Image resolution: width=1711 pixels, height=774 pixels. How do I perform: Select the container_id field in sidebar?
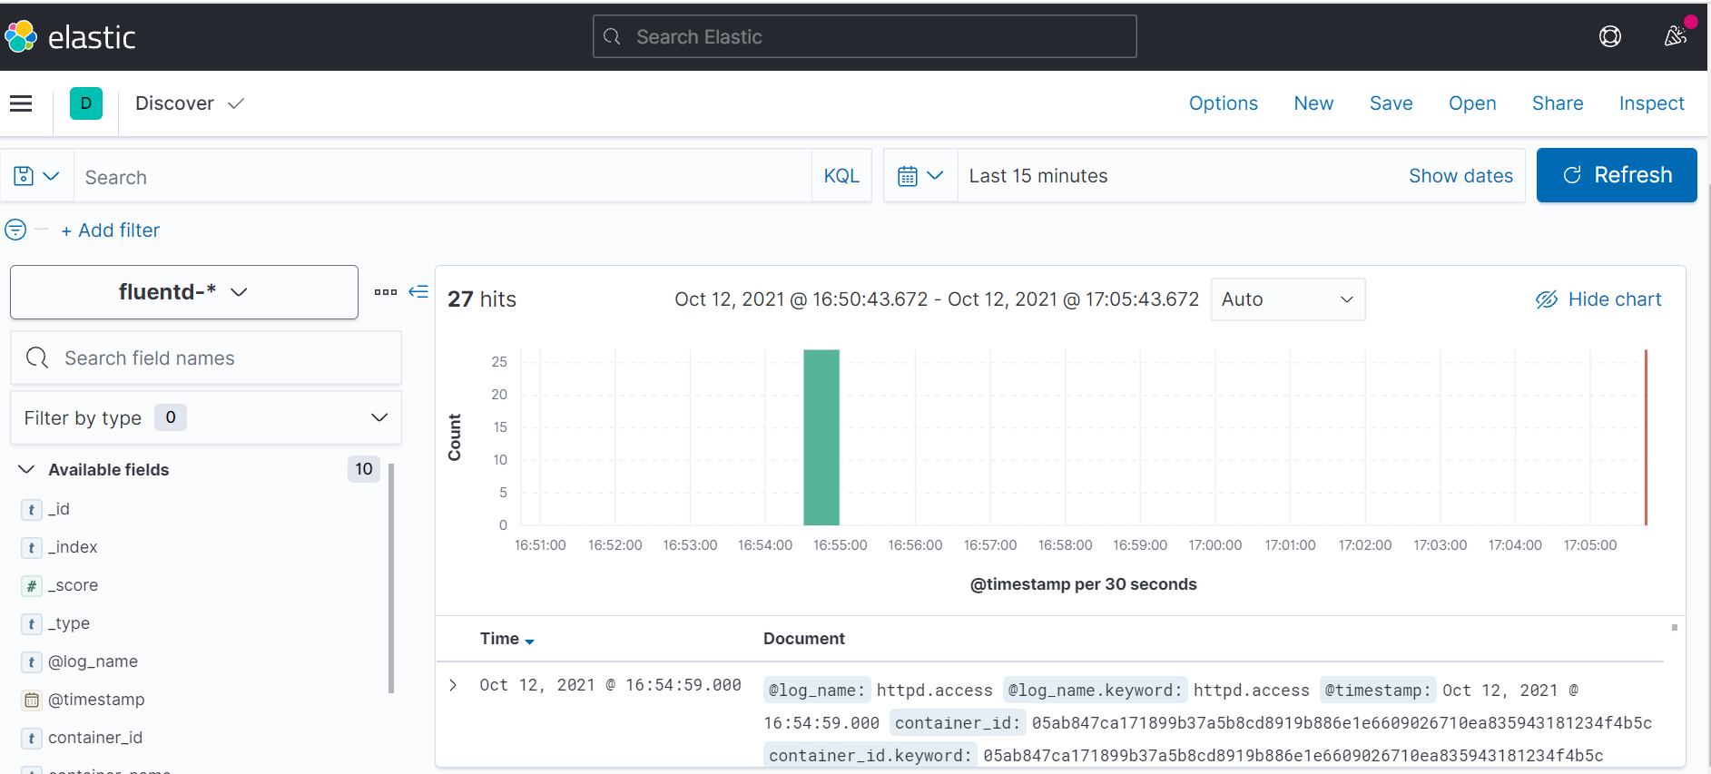click(x=95, y=738)
